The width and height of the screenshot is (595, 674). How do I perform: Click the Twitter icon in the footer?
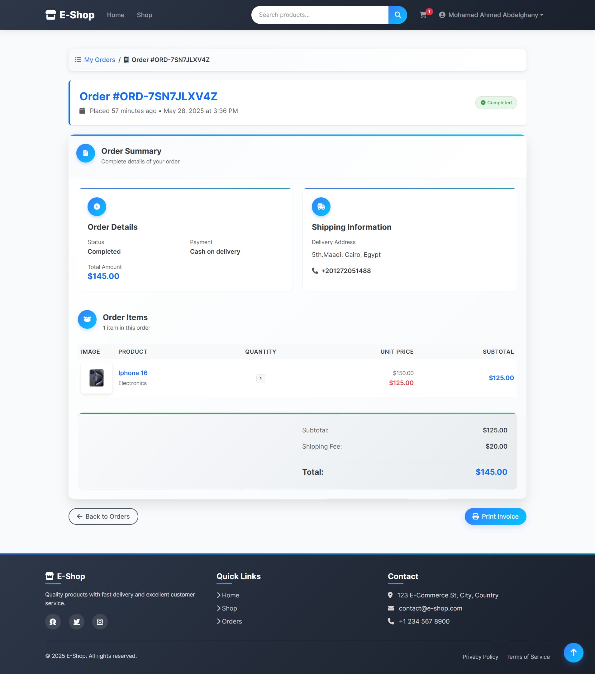(x=76, y=622)
